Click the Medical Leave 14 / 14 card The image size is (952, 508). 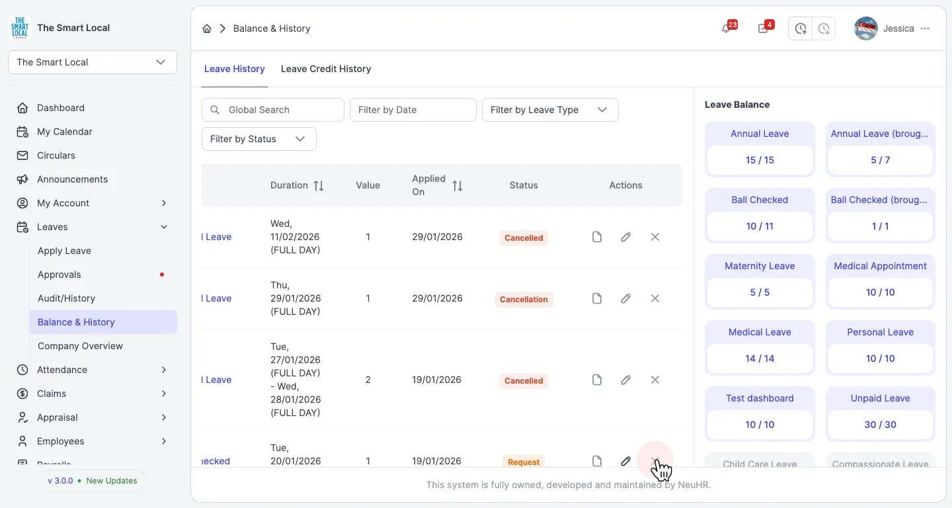760,348
